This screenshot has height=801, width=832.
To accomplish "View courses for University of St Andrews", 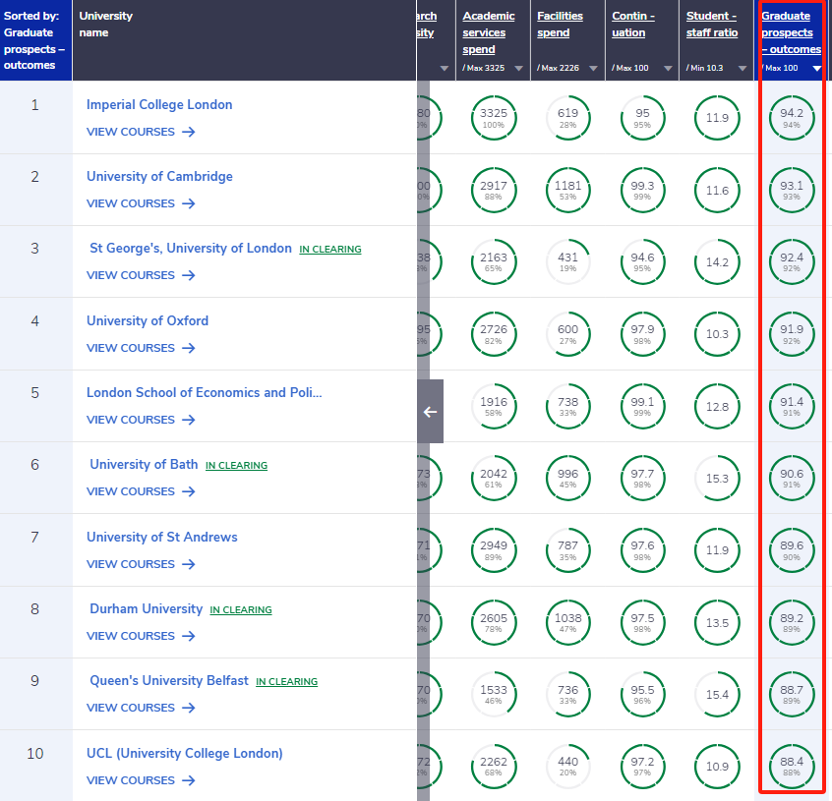I will coord(141,564).
